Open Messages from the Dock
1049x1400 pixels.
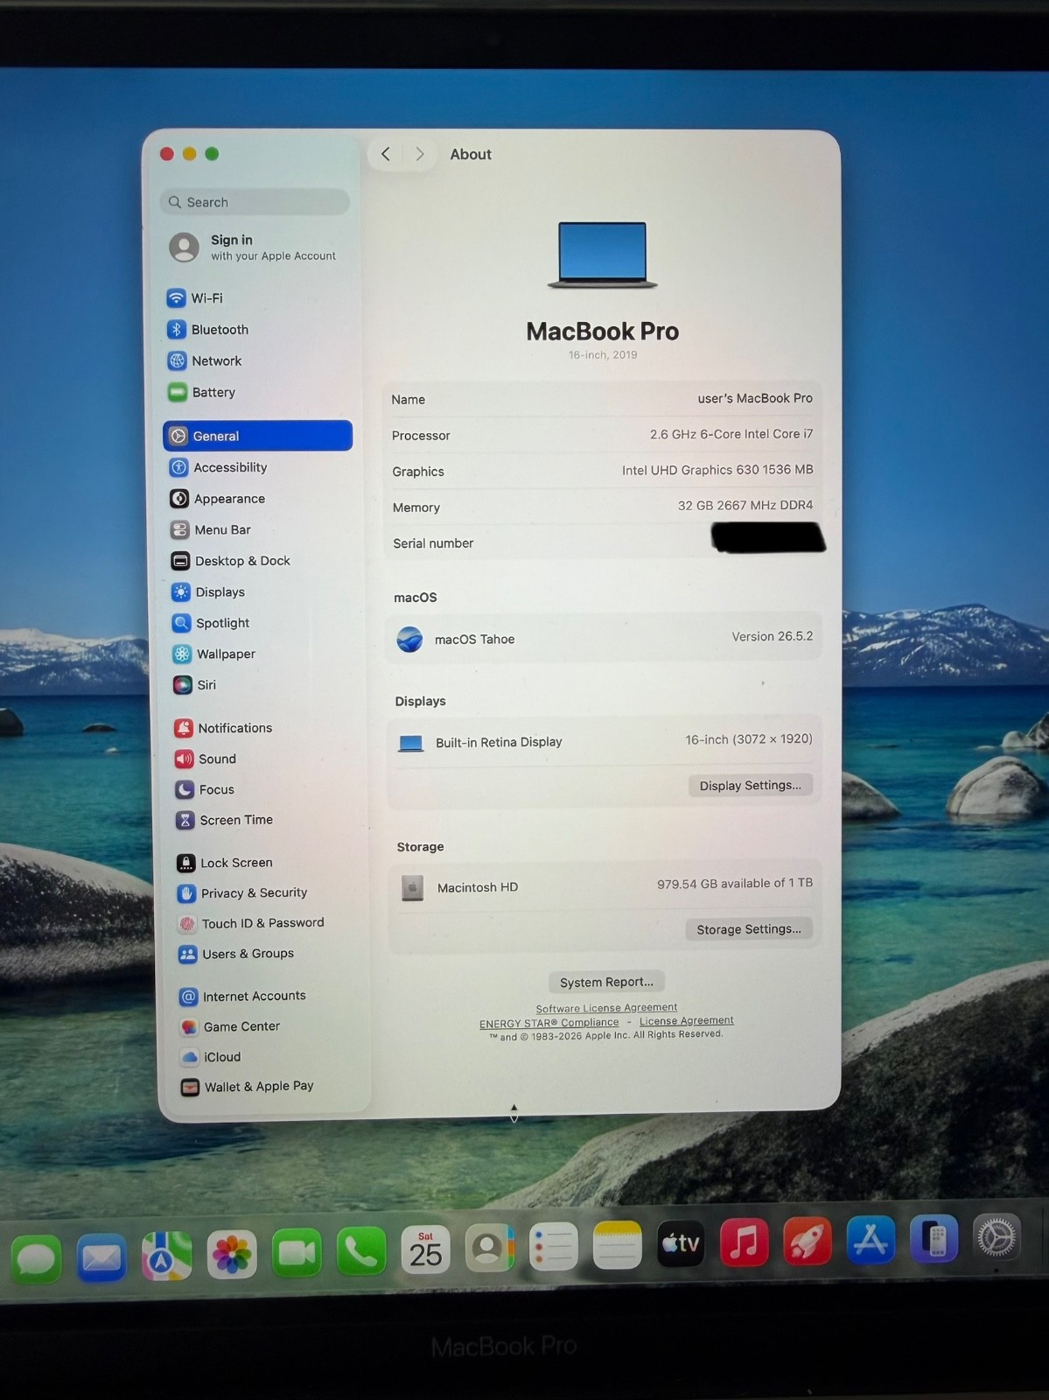(x=37, y=1258)
